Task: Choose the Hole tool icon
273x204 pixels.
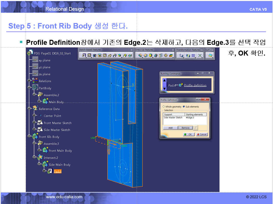Action: (x=104, y=56)
